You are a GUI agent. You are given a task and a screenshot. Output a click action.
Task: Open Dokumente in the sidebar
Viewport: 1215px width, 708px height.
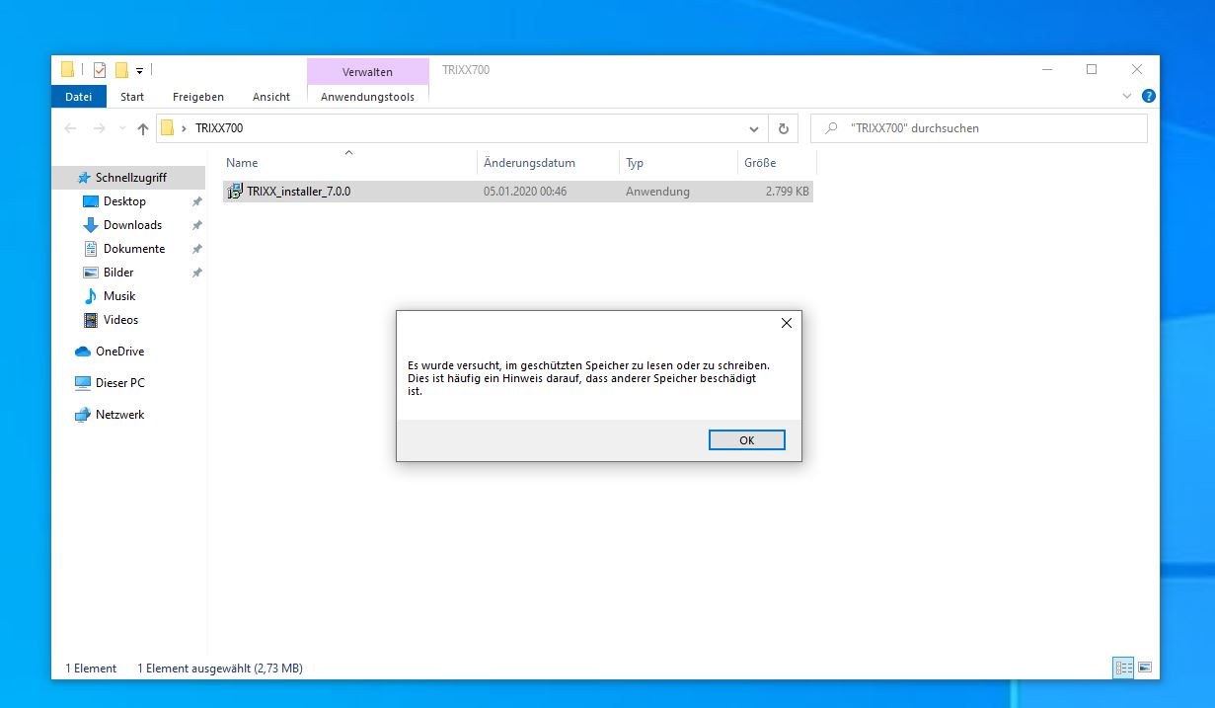134,249
